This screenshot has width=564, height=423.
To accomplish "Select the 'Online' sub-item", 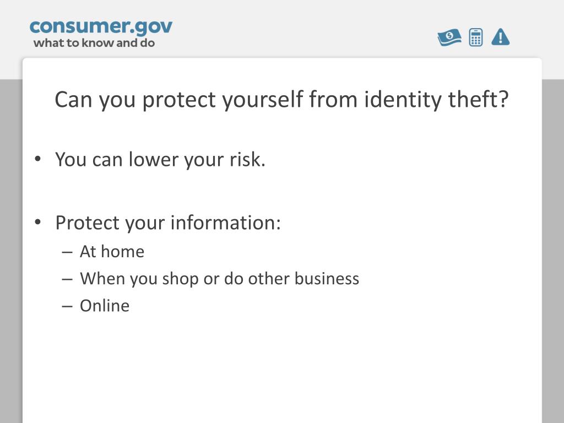I will 105,306.
